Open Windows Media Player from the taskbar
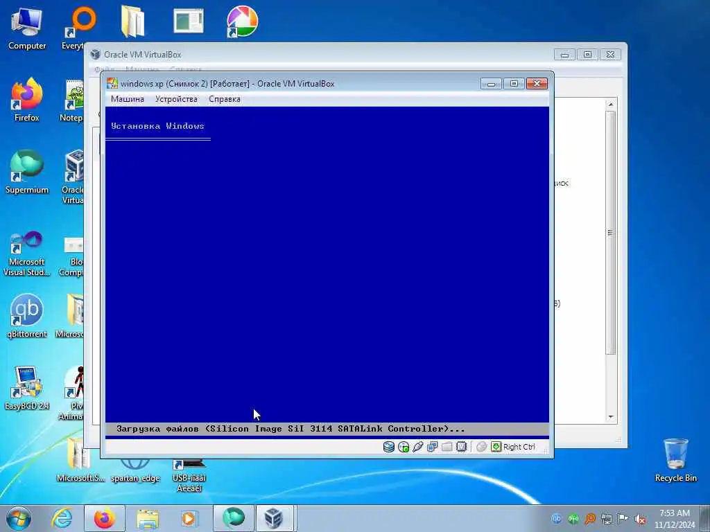Viewport: 710px width, 532px height. (189, 518)
